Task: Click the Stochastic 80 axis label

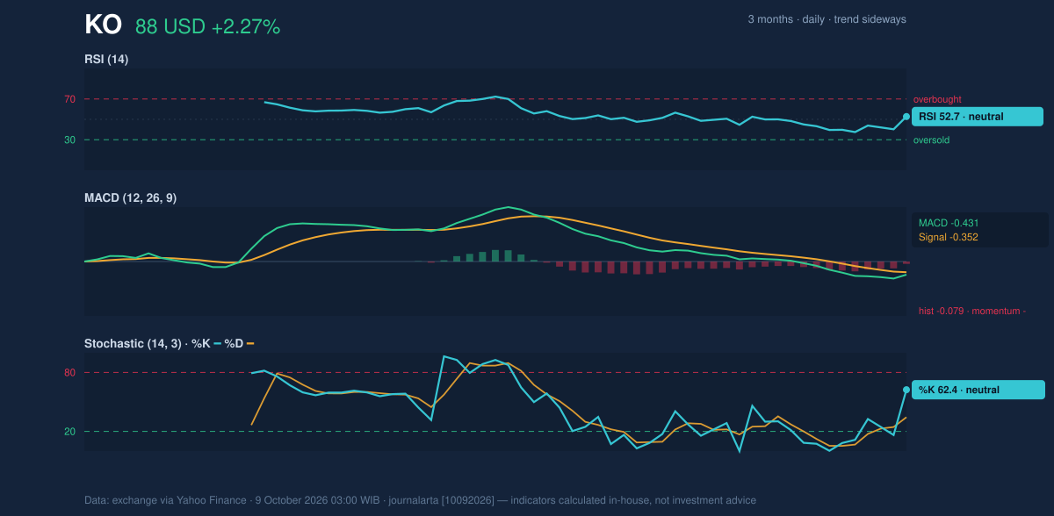Action: coord(69,373)
